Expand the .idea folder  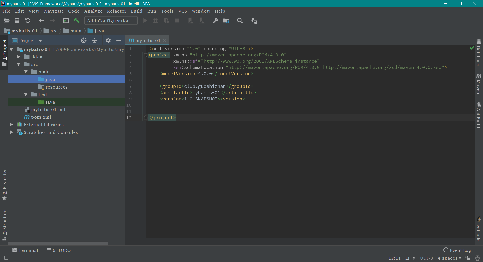[19, 57]
